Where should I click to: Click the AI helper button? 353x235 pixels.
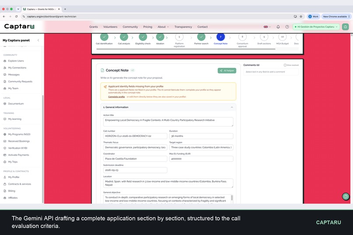coord(227,70)
